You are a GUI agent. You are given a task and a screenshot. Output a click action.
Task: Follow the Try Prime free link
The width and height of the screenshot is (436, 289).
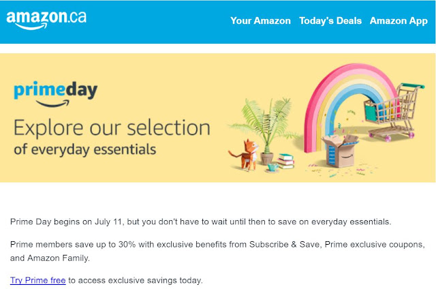(x=38, y=280)
